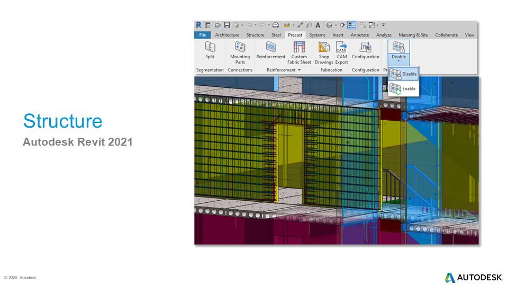Open the precast Configuration settings
Screen dimensions: 508x286
point(365,51)
